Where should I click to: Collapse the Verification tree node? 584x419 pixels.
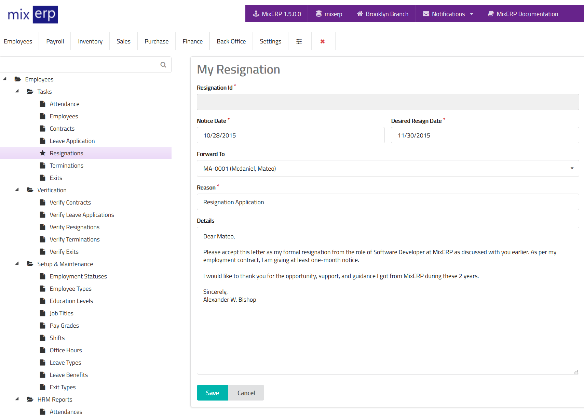17,189
